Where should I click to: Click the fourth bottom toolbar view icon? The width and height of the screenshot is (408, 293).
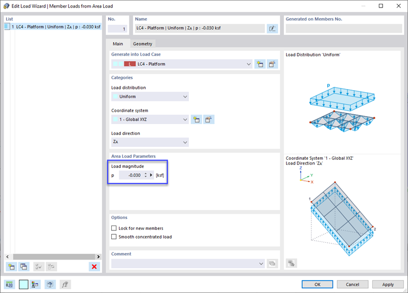[x=50, y=284]
